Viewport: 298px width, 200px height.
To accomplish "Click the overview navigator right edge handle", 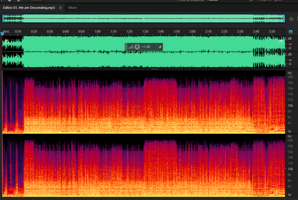I will coord(284,19).
